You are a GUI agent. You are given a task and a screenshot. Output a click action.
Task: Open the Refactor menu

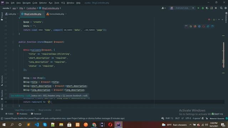coord(43,3)
